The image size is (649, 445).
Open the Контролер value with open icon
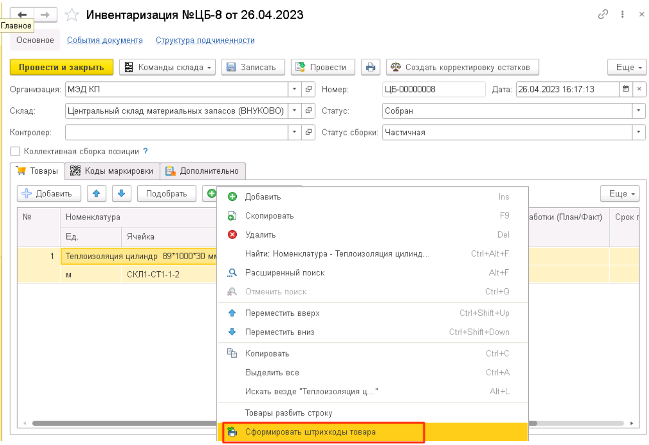click(309, 133)
